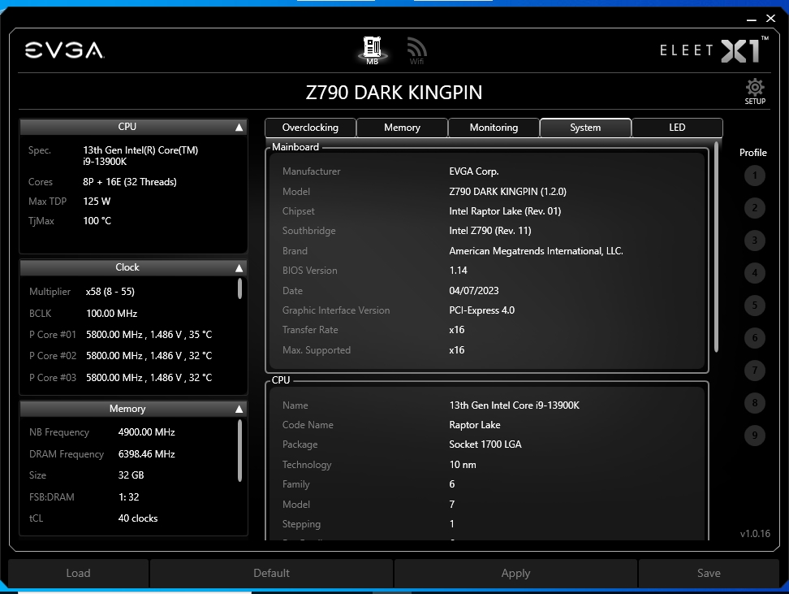This screenshot has width=789, height=594.
Task: Click the Save button
Action: point(709,573)
